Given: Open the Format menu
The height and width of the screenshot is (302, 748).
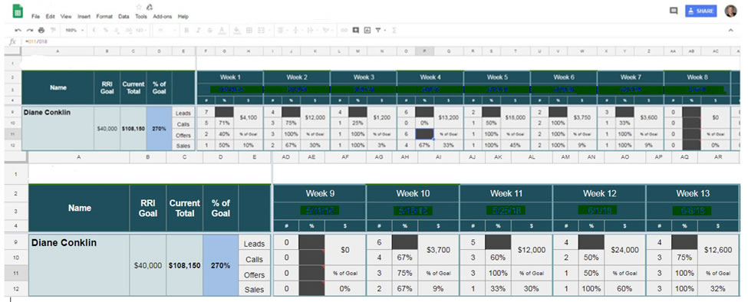Looking at the screenshot, I should point(104,16).
